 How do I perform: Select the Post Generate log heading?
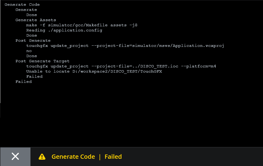[33, 41]
